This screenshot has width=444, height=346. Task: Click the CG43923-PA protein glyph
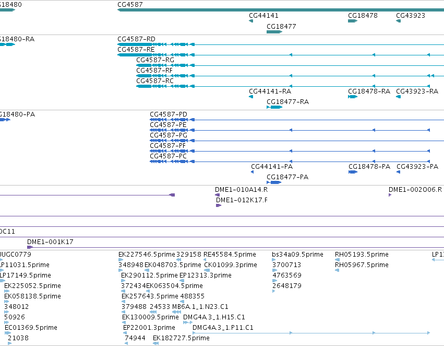[x=399, y=172]
